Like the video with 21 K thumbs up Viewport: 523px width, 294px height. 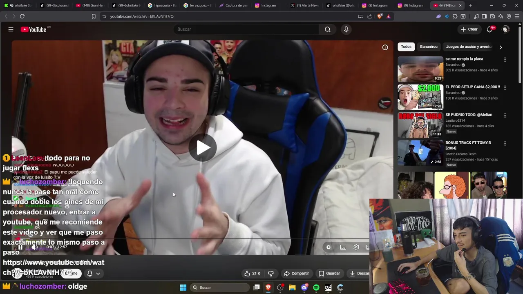pyautogui.click(x=252, y=273)
